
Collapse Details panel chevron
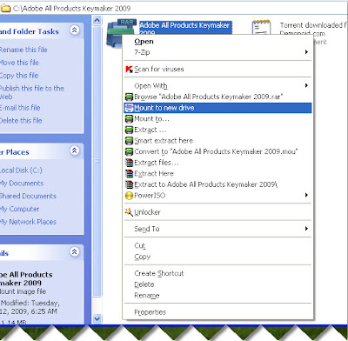pyautogui.click(x=75, y=251)
